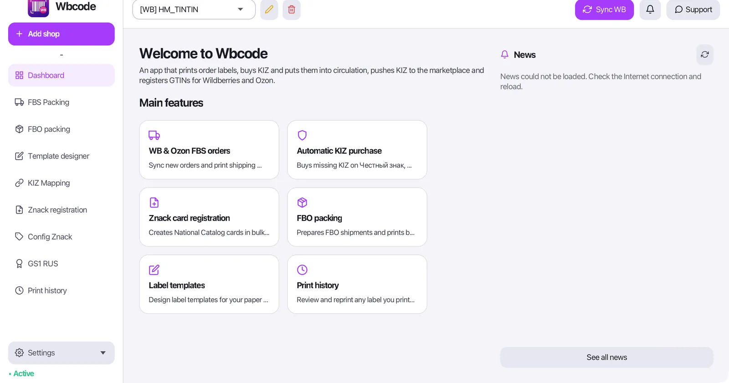729x383 pixels.
Task: Click the Add shop button
Action: pyautogui.click(x=61, y=34)
